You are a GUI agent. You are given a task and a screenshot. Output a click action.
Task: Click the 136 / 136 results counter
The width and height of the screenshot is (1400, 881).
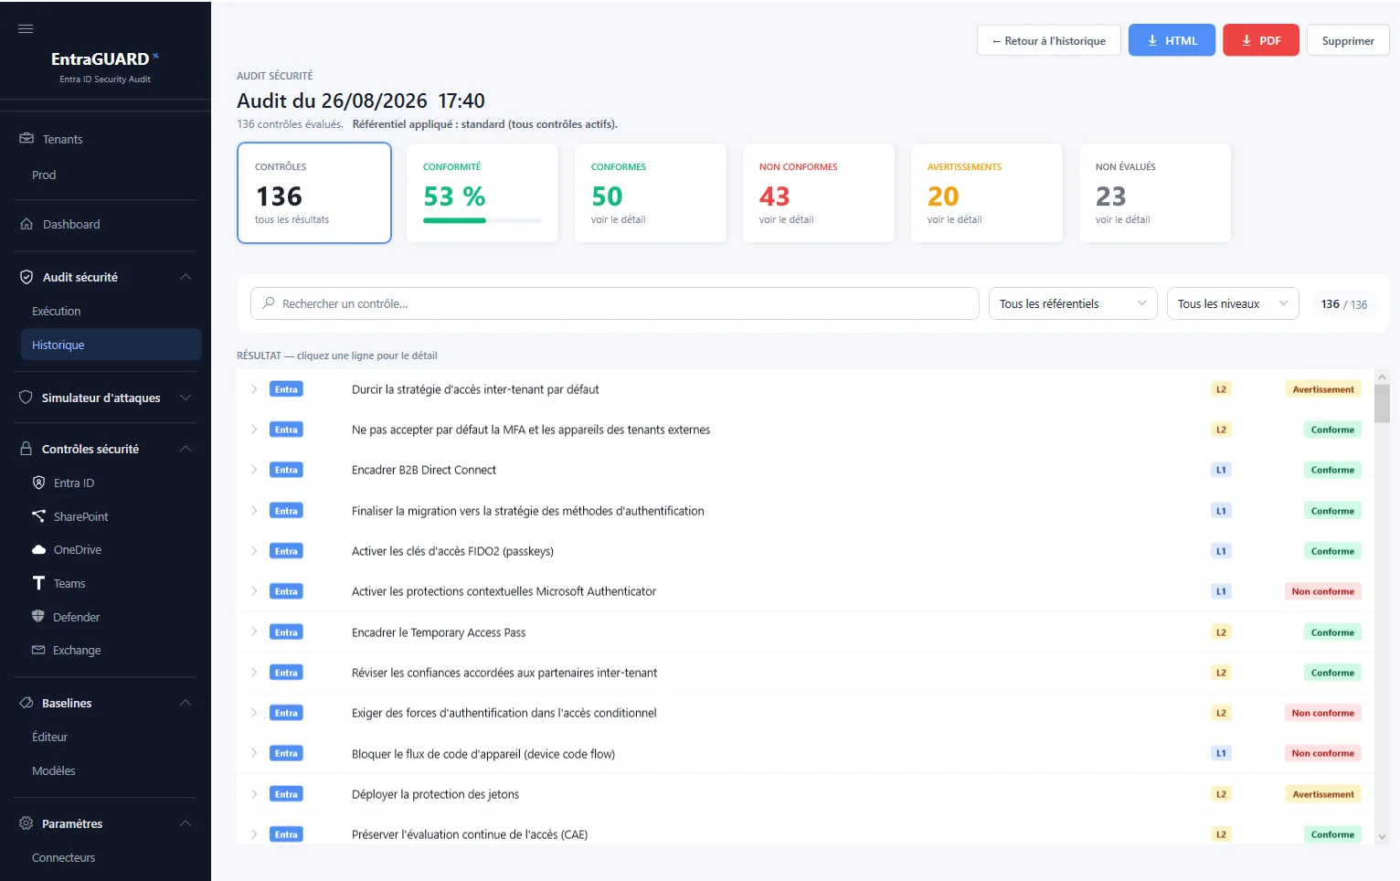click(x=1344, y=304)
